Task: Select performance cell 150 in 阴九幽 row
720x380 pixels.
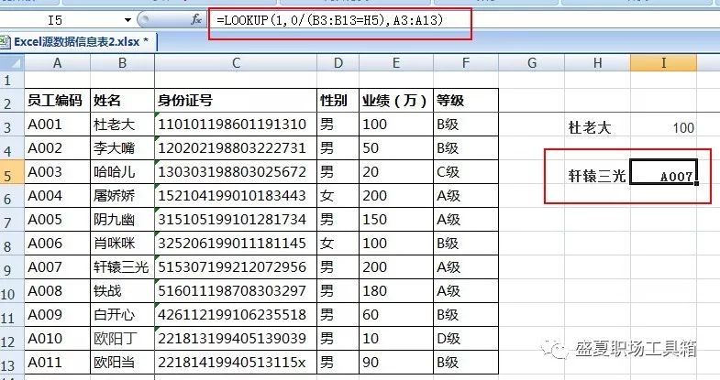Action: [396, 220]
